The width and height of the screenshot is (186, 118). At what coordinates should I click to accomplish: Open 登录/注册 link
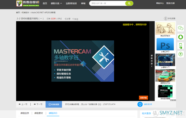tap(170, 3)
